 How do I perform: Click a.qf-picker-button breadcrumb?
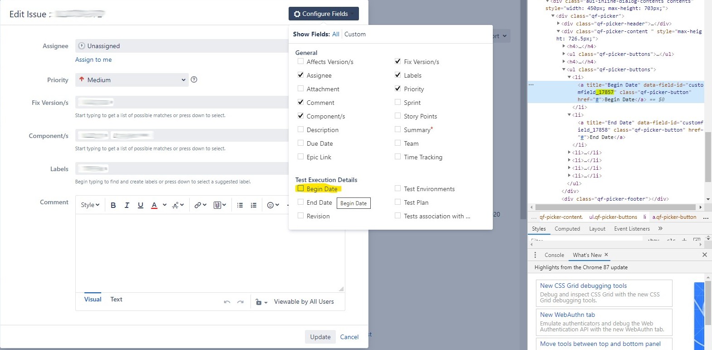674,217
